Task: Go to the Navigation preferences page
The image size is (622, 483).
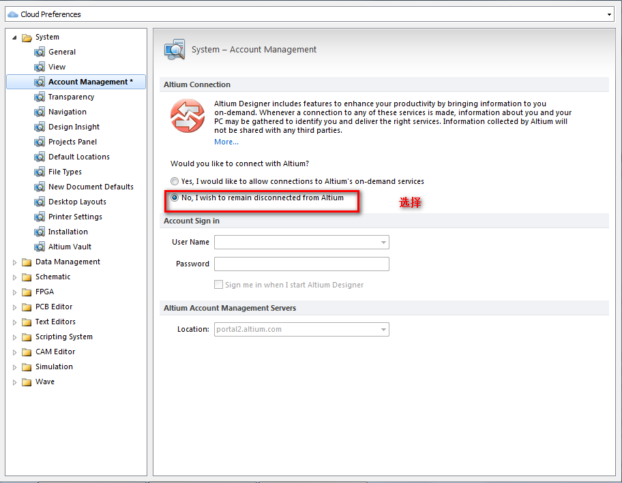Action: pyautogui.click(x=67, y=112)
